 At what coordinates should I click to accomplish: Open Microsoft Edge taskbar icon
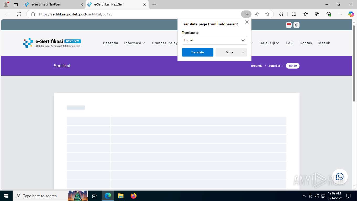click(108, 196)
